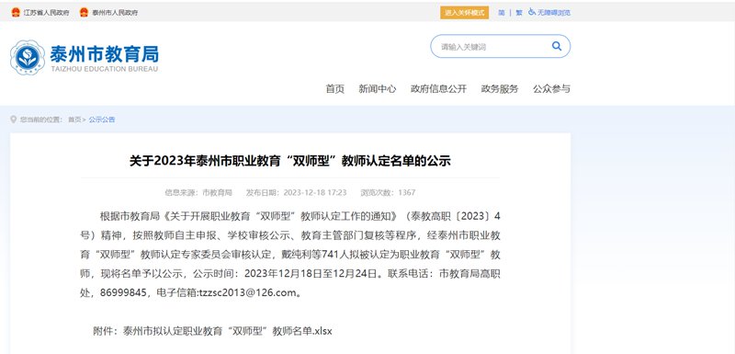The height and width of the screenshot is (354, 735).
Task: Open the 政务服务 menu item
Action: (x=500, y=88)
